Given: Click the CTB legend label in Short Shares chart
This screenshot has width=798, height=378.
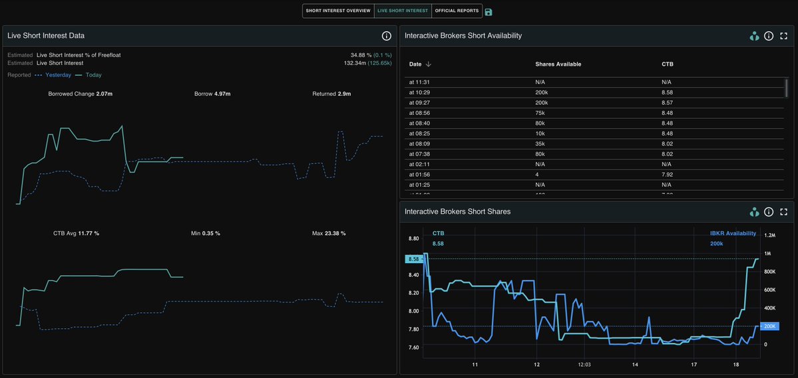Looking at the screenshot, I should 438,234.
